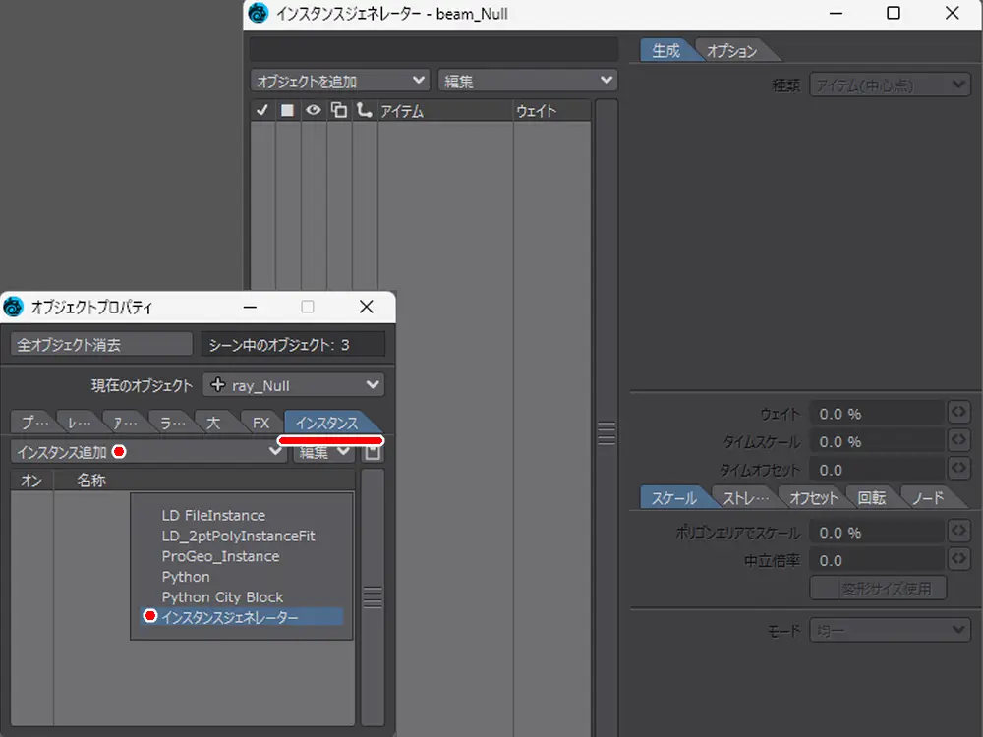Click envelope button for 中立倍率 field

point(957,560)
